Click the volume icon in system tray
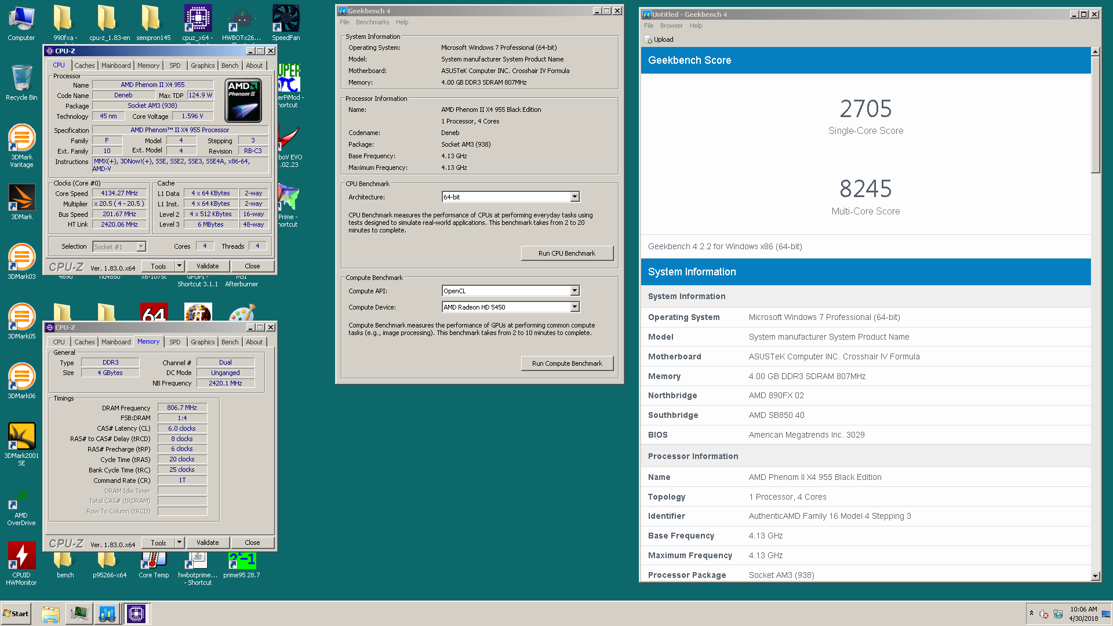This screenshot has height=626, width=1113. pos(1043,614)
